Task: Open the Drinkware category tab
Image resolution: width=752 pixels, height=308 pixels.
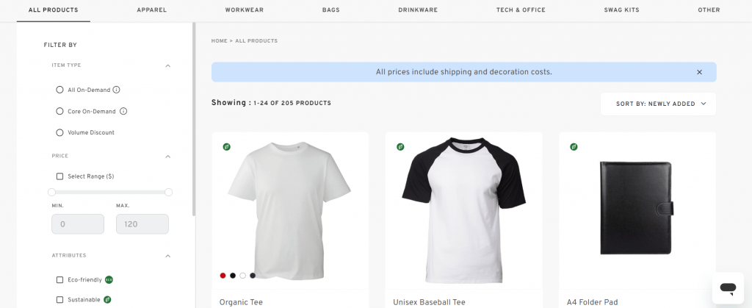Action: pos(416,10)
